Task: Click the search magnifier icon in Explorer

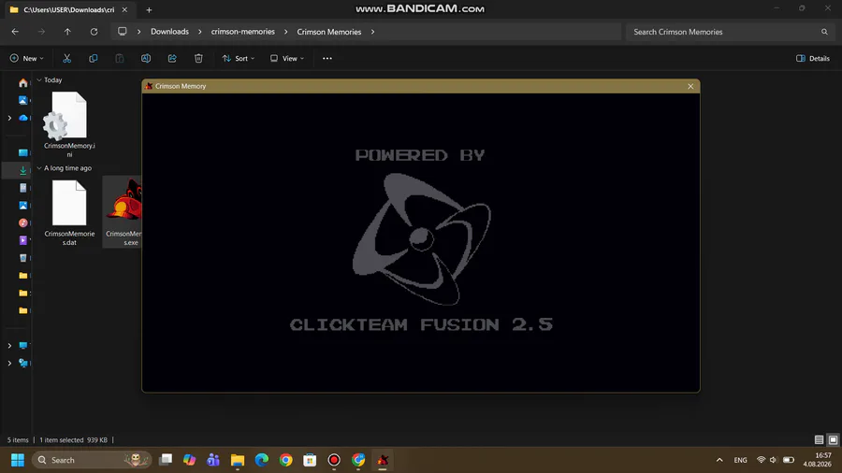Action: [824, 32]
